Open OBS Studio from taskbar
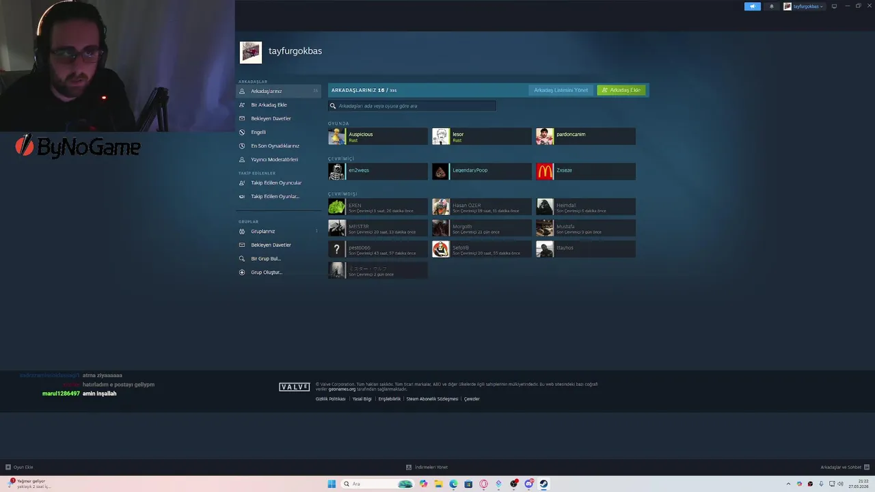875x492 pixels. tap(514, 484)
